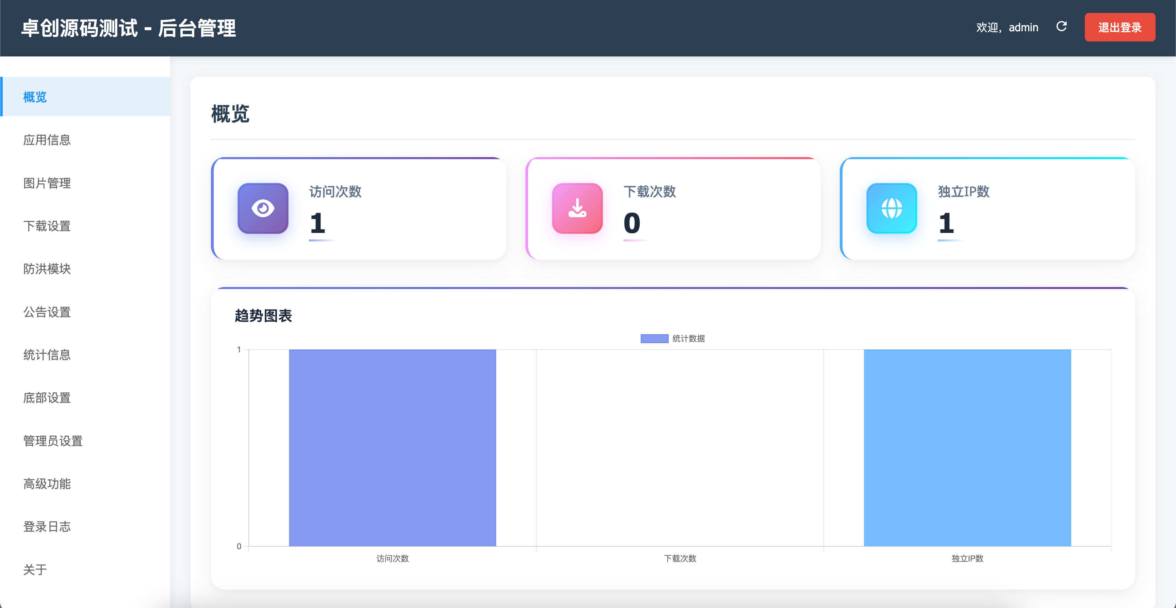Click the purple eye visits icon
Screen dimensions: 1176x608
(x=262, y=208)
